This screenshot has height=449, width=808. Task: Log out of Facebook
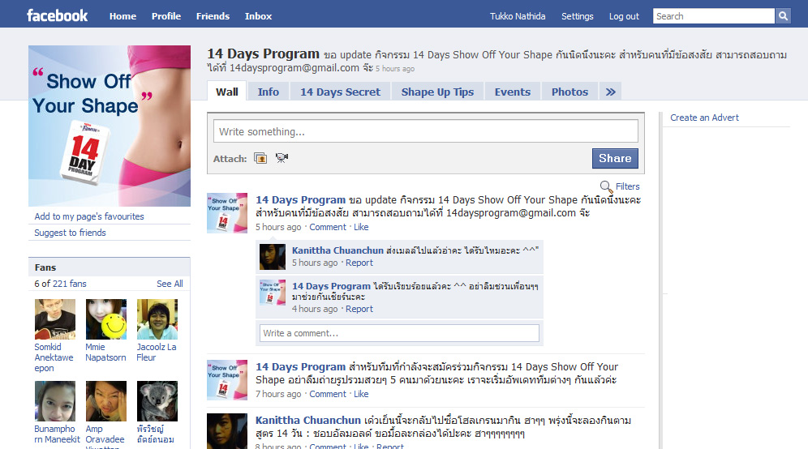tap(624, 16)
